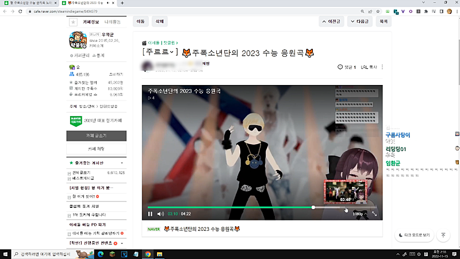
Task: Click the URL 복사 link
Action: click(x=369, y=67)
